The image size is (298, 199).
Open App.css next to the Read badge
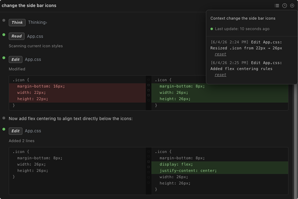tap(35, 36)
